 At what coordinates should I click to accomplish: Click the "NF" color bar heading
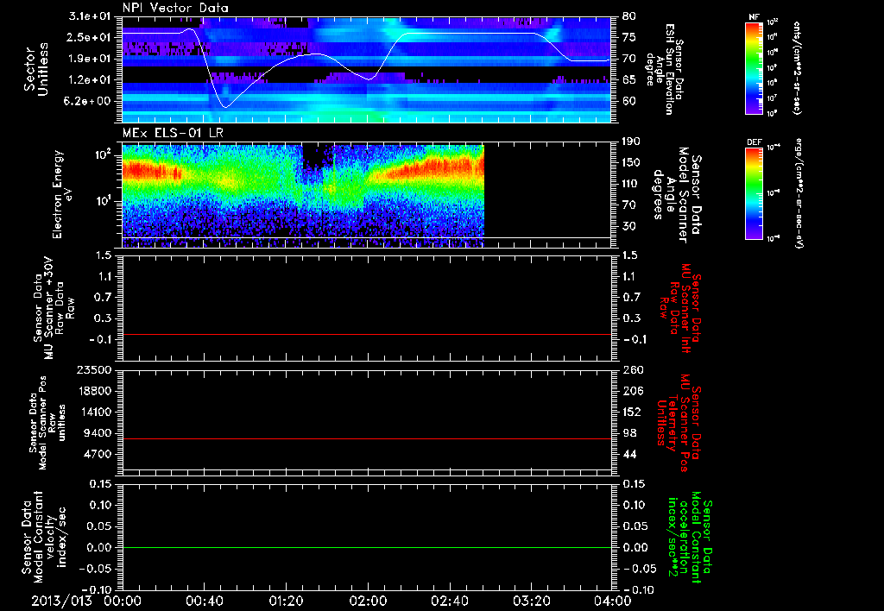tap(755, 17)
